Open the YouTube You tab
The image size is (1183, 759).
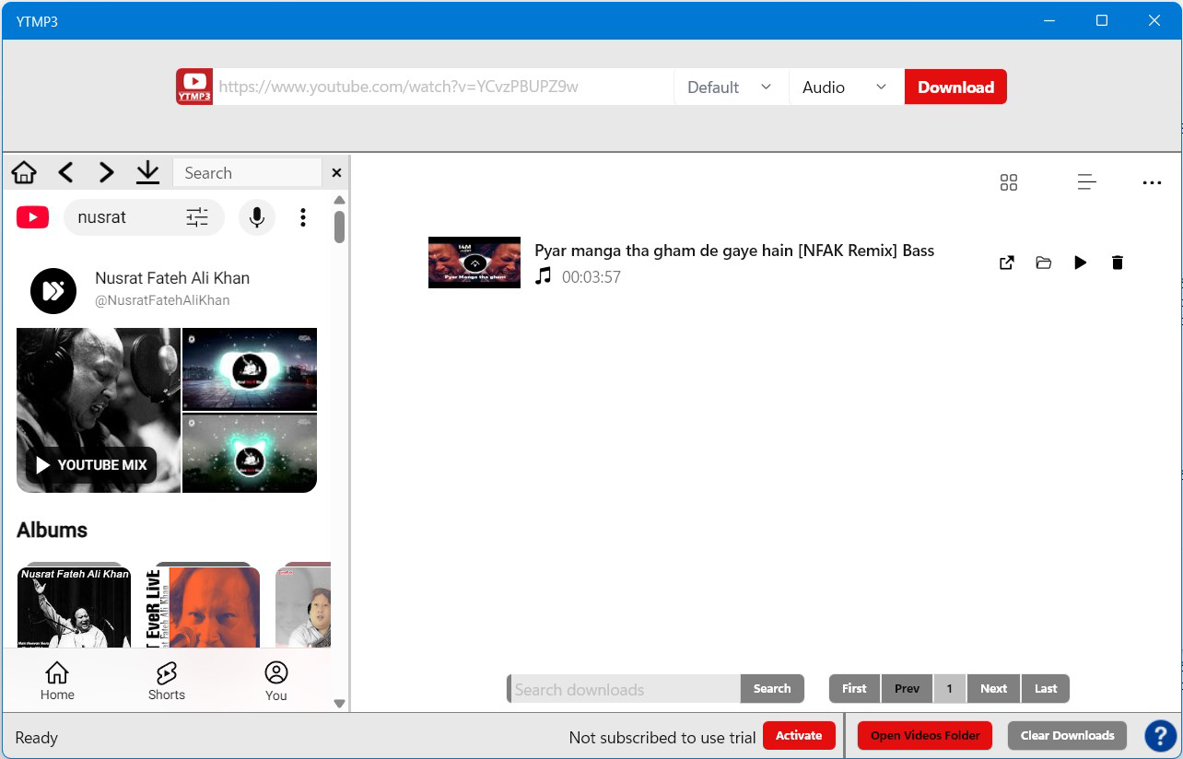click(276, 682)
